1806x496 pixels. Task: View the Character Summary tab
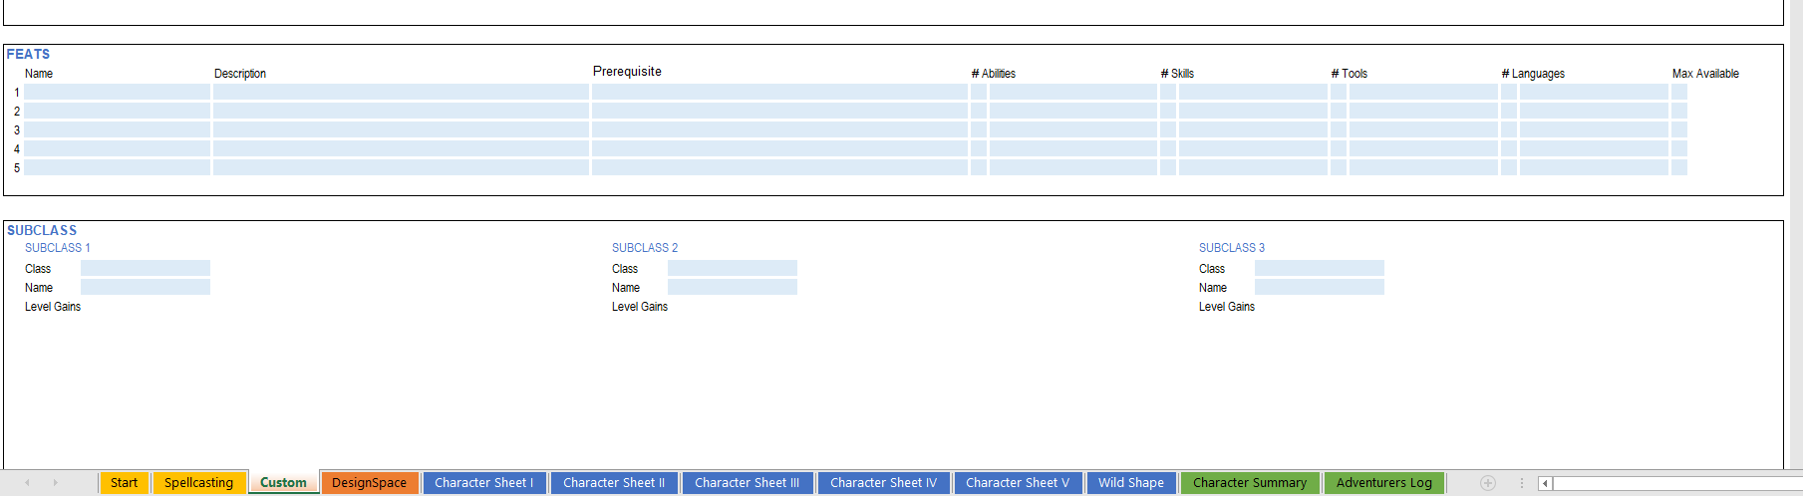[1249, 483]
